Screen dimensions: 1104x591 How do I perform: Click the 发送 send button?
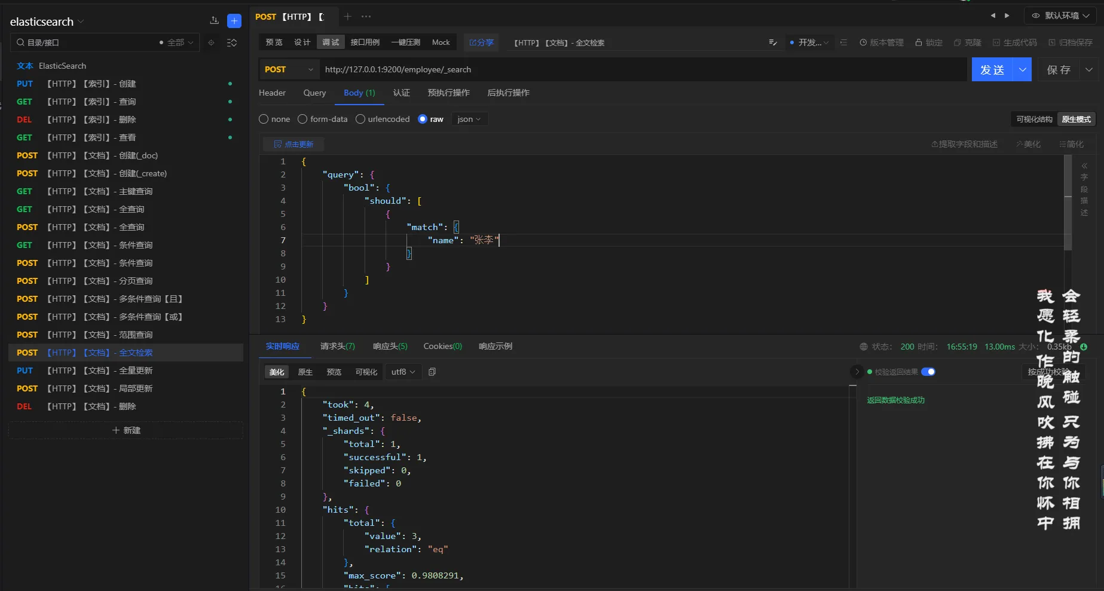pos(992,69)
